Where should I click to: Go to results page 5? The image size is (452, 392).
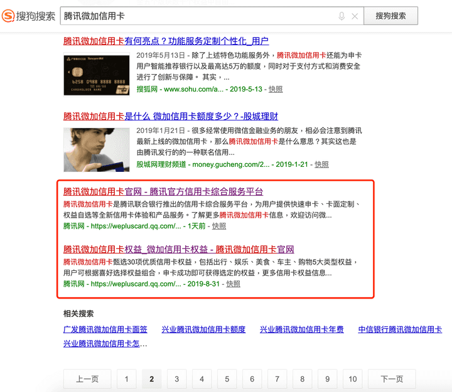click(227, 379)
